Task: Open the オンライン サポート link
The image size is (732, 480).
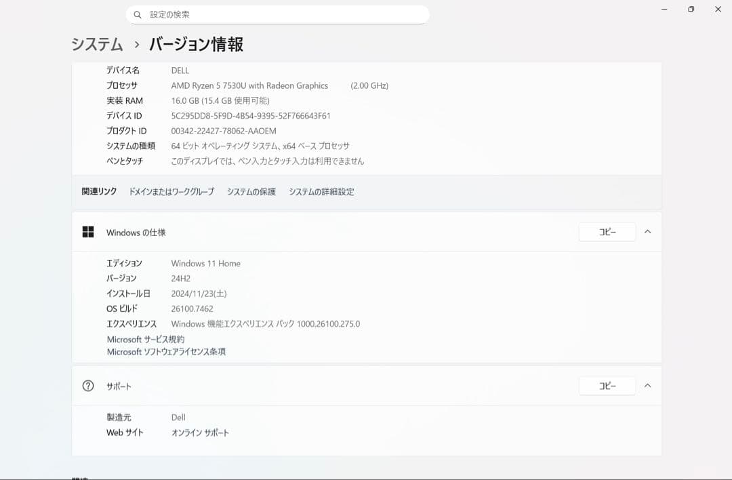Action: pyautogui.click(x=200, y=432)
